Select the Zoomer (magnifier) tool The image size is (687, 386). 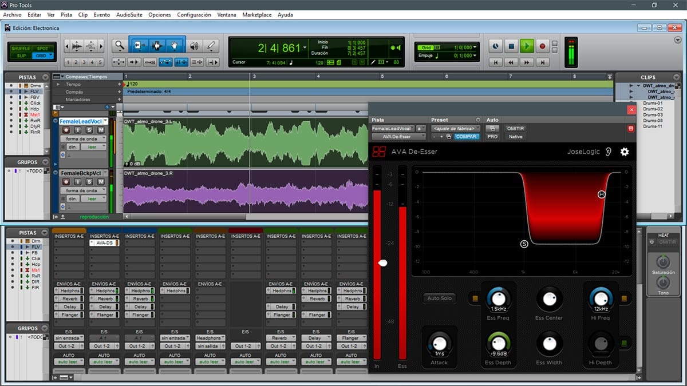click(x=119, y=46)
